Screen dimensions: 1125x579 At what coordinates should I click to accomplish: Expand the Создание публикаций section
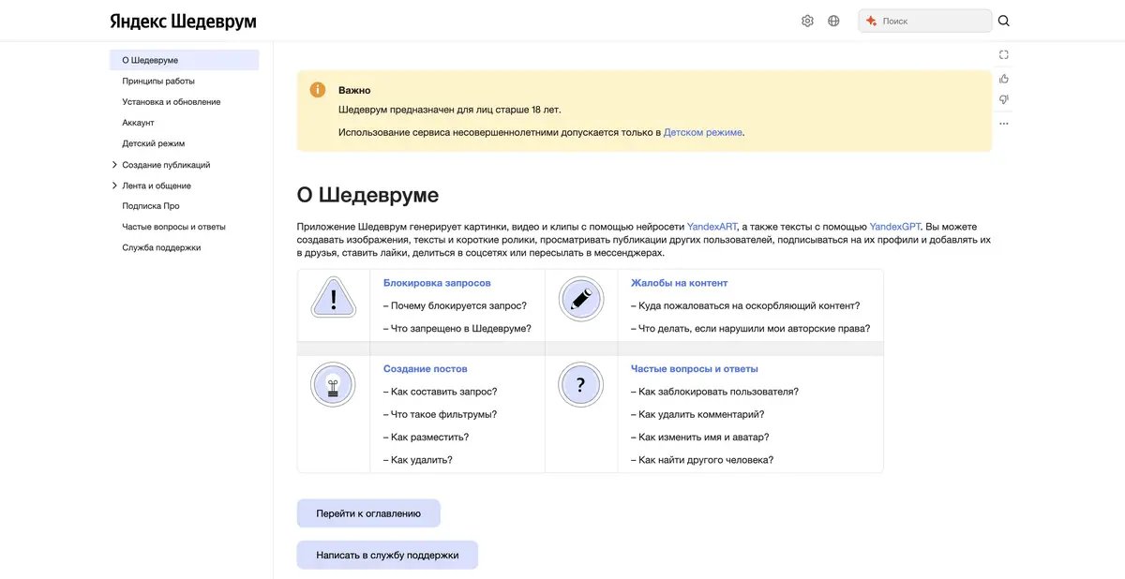(x=114, y=165)
